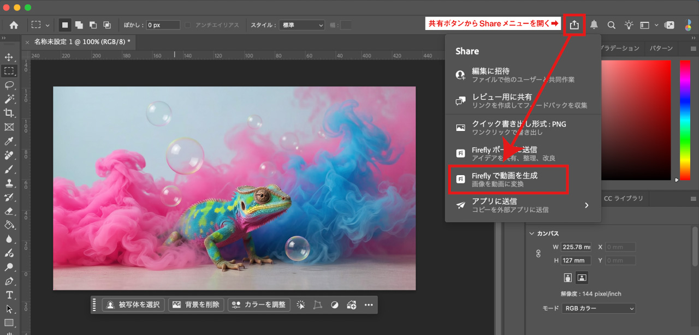Toggle the landscape canvas orientation button
Screen dimensions: 699x335
click(582, 277)
